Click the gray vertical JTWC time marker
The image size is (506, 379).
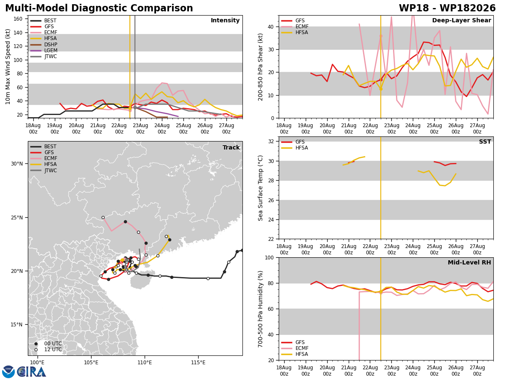click(x=135, y=67)
